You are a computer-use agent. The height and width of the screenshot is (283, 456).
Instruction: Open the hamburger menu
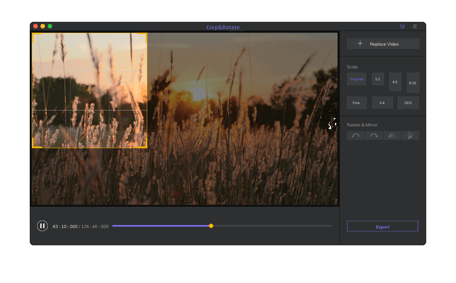415,26
